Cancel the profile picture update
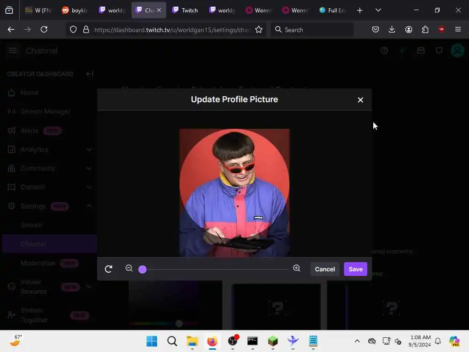 tap(325, 269)
